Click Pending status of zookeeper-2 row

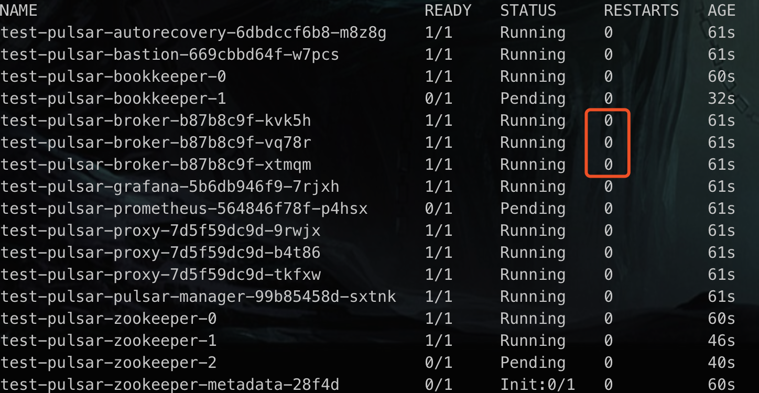coord(533,363)
